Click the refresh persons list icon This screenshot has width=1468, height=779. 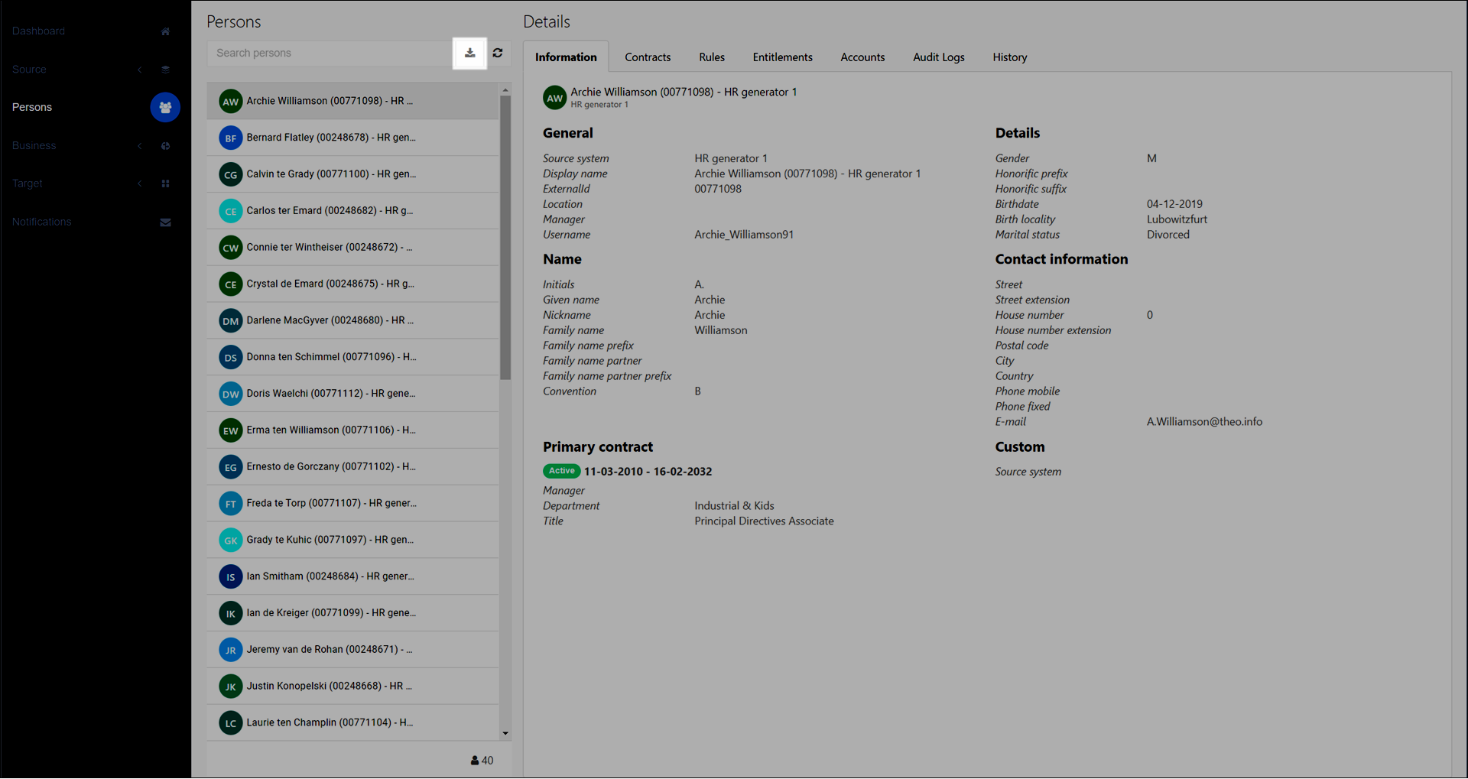(x=498, y=53)
